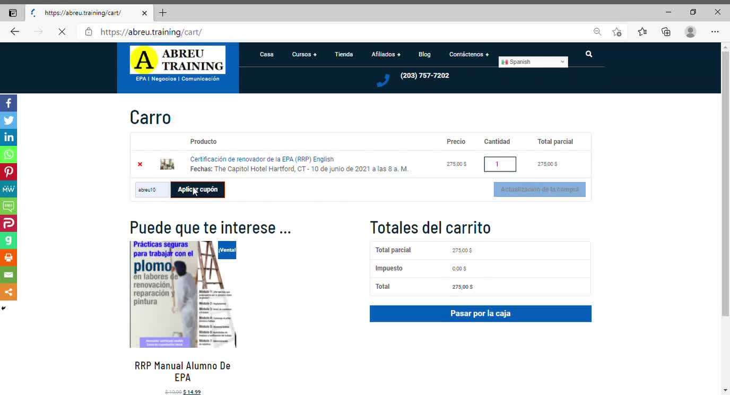This screenshot has width=730, height=395.
Task: Expand the Cursos menu
Action: (x=304, y=54)
